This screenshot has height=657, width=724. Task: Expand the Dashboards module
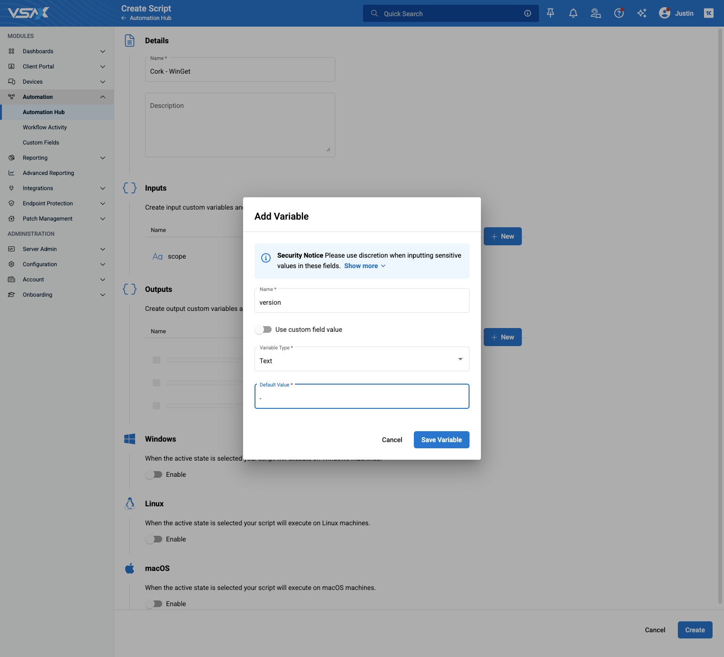point(57,51)
